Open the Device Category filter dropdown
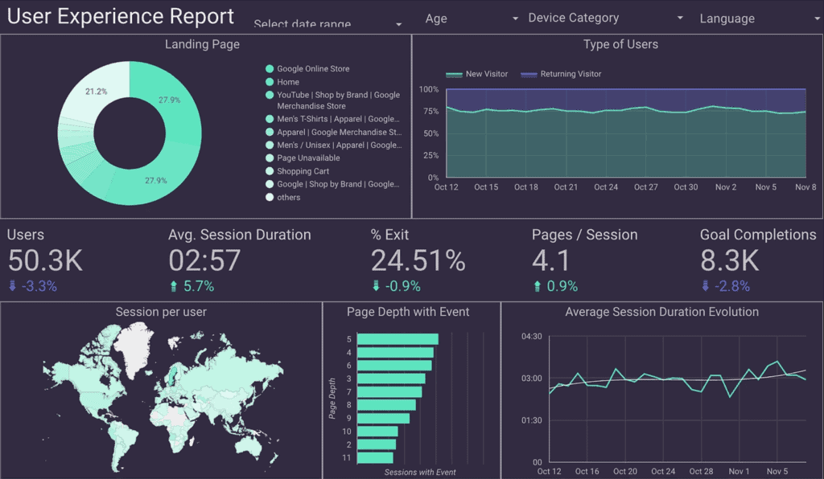 pos(605,18)
